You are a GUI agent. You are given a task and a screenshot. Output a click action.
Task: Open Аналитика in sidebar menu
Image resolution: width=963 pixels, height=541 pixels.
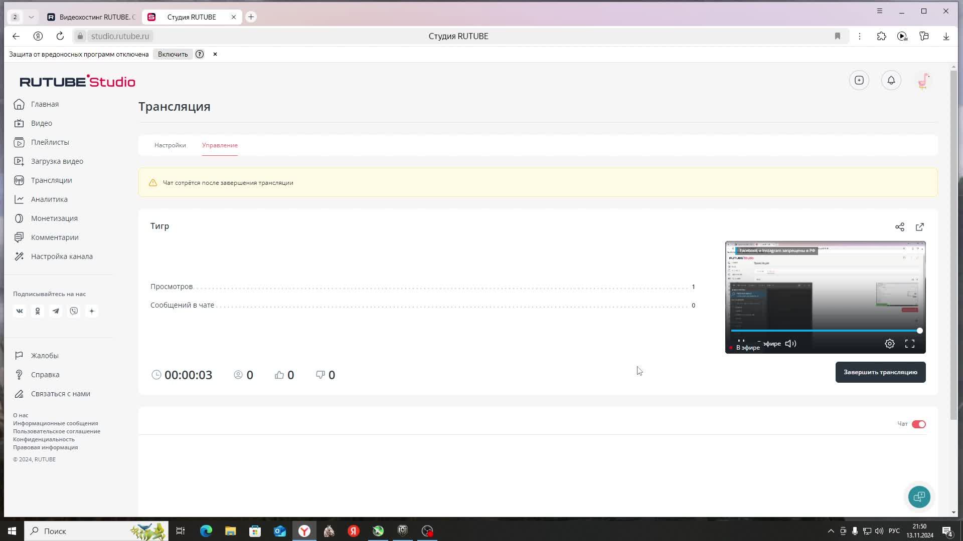point(49,199)
